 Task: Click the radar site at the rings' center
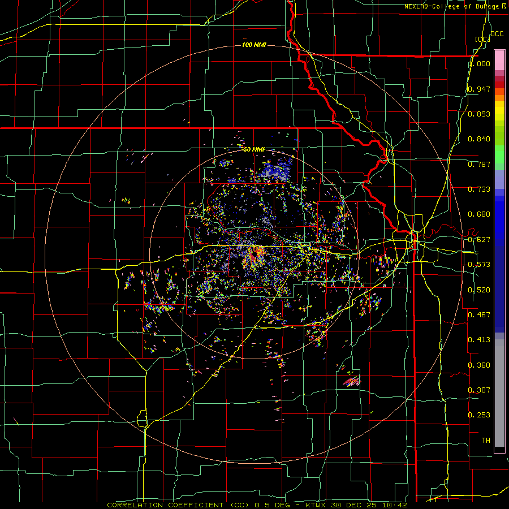pos(254,254)
